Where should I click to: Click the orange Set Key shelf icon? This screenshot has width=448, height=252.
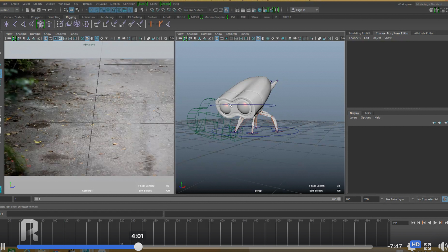point(151,24)
